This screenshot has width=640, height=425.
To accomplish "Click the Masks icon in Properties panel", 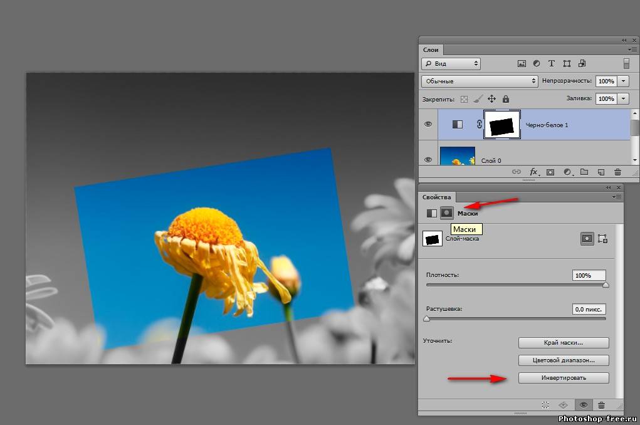I will [446, 213].
